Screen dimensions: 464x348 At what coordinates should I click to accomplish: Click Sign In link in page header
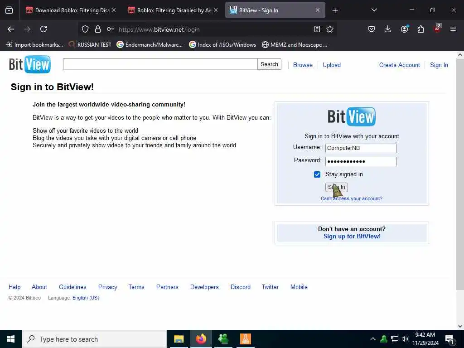pos(439,65)
